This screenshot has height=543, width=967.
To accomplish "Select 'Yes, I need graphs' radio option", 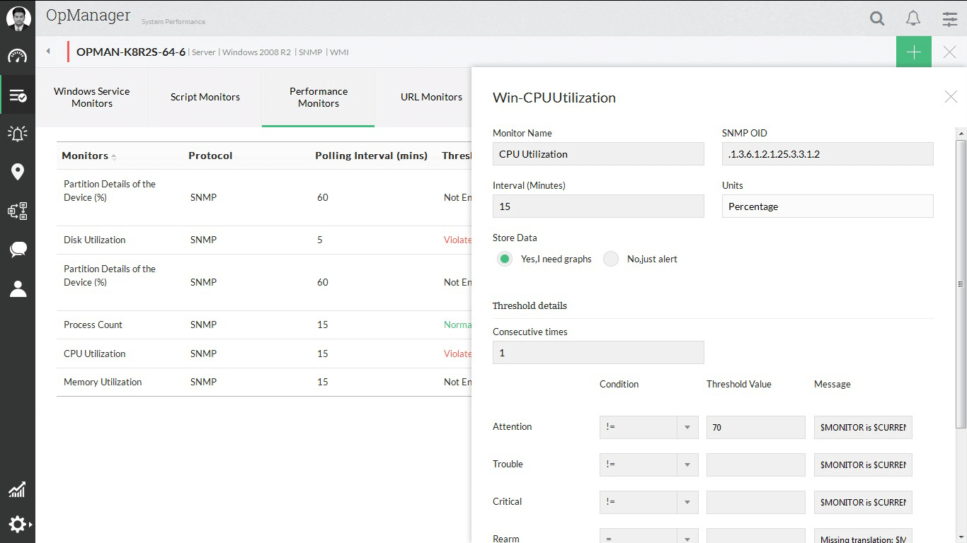I will click(x=505, y=259).
